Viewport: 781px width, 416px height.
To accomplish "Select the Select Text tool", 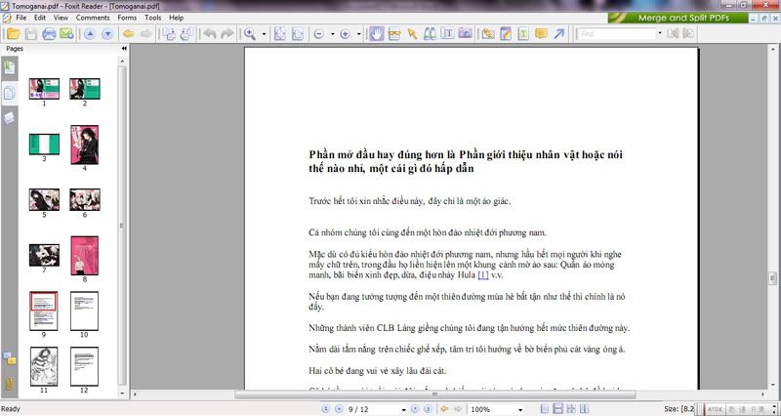I will [448, 34].
